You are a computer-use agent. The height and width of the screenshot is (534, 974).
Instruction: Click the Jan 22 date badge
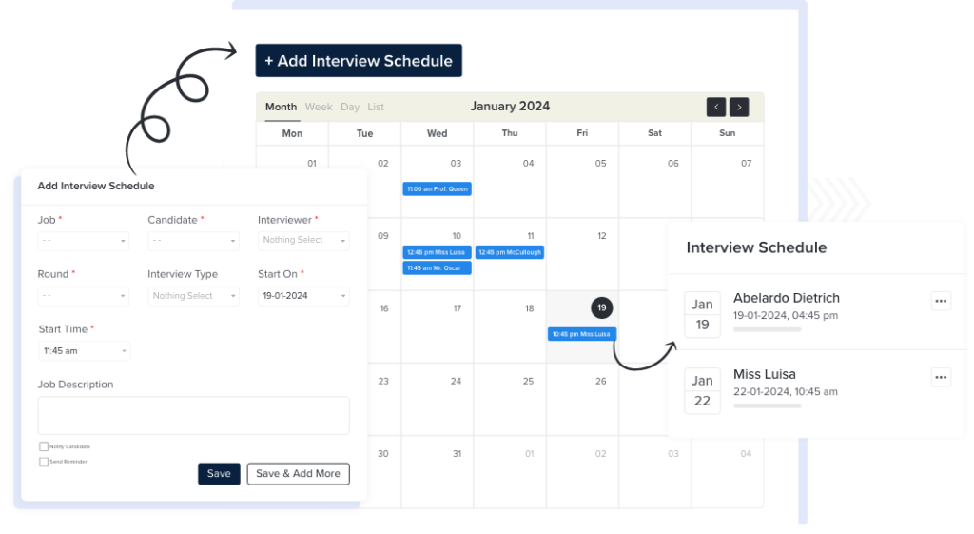pyautogui.click(x=702, y=390)
